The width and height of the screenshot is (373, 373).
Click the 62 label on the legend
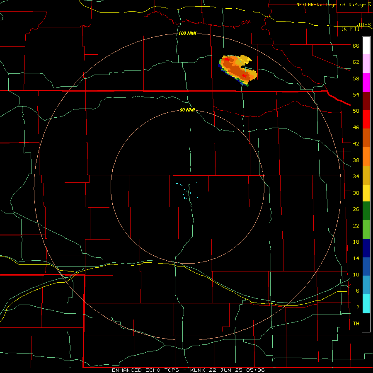(356, 62)
